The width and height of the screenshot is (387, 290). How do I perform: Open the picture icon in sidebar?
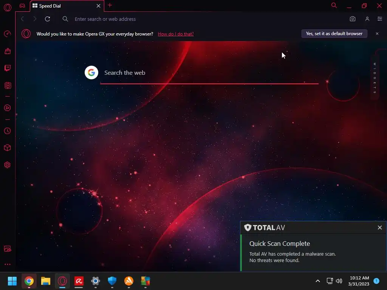[8, 248]
